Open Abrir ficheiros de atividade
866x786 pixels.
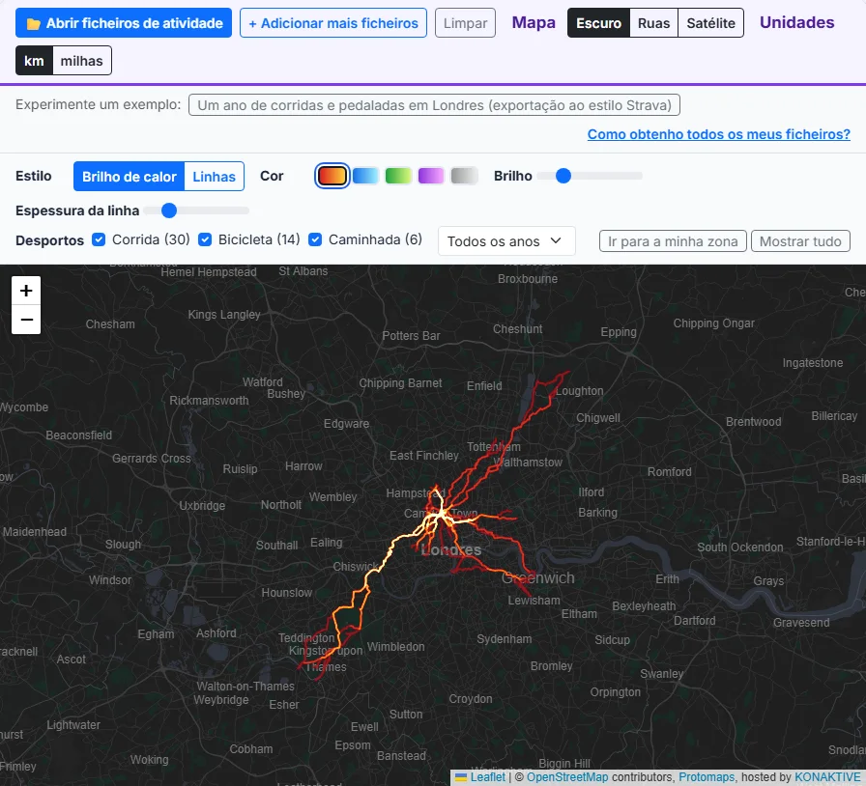(x=124, y=23)
